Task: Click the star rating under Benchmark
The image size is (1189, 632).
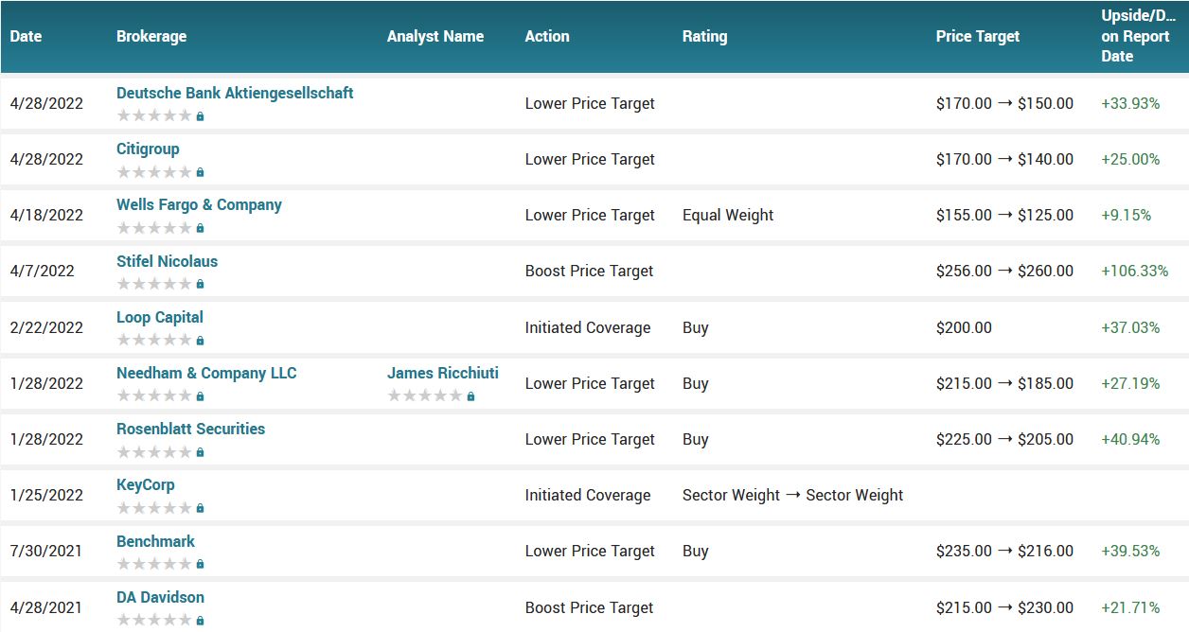Action: pyautogui.click(x=154, y=564)
